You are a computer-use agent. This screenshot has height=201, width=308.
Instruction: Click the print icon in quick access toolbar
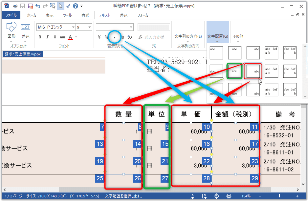point(15,6)
